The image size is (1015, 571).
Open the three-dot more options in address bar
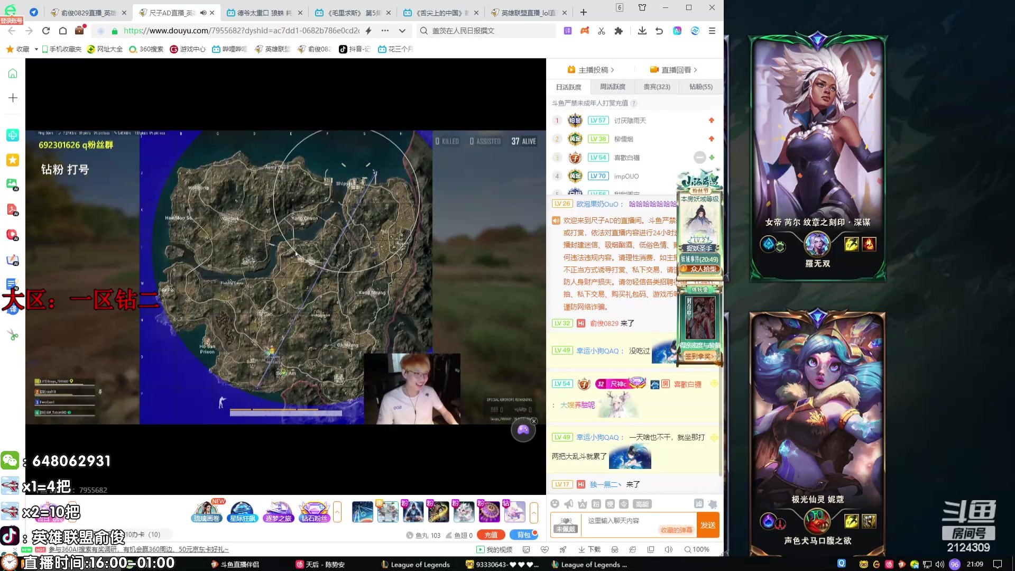[x=385, y=31]
